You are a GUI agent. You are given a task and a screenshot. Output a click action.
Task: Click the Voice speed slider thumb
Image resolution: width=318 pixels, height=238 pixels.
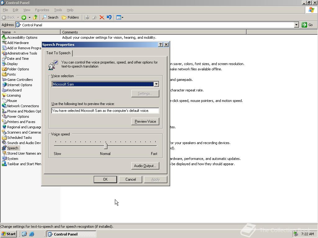pyautogui.click(x=106, y=146)
